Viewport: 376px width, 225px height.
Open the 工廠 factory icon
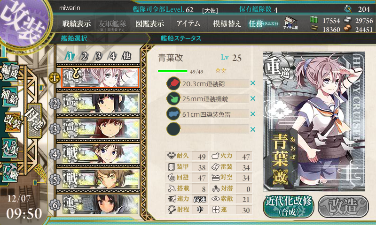pos(10,172)
